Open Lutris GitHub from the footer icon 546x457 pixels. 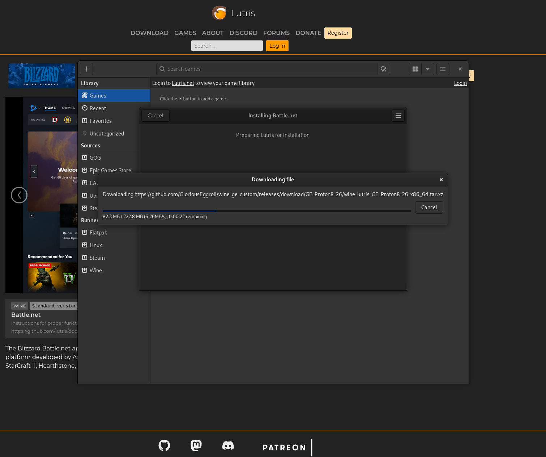pos(164,445)
